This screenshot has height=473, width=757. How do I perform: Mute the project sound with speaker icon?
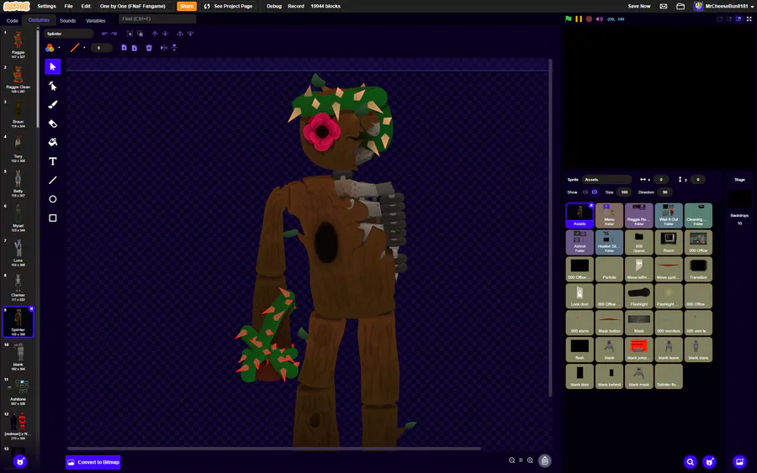[599, 18]
